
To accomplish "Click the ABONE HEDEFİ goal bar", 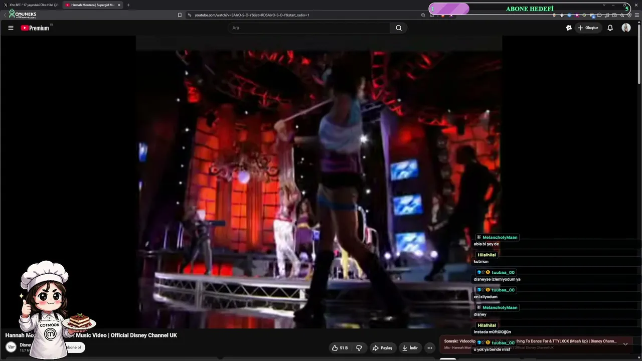I will coord(530,9).
